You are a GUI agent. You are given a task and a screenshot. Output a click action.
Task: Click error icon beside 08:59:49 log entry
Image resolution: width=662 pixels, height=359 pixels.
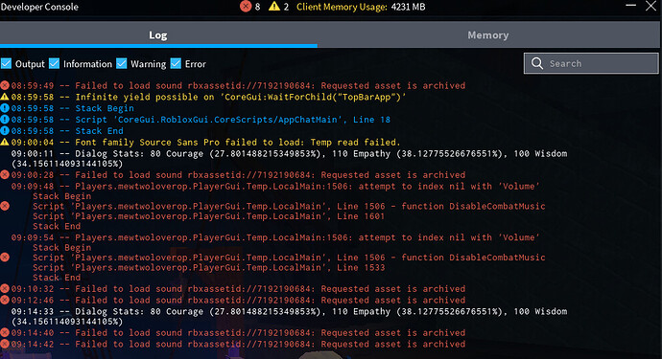click(5, 85)
